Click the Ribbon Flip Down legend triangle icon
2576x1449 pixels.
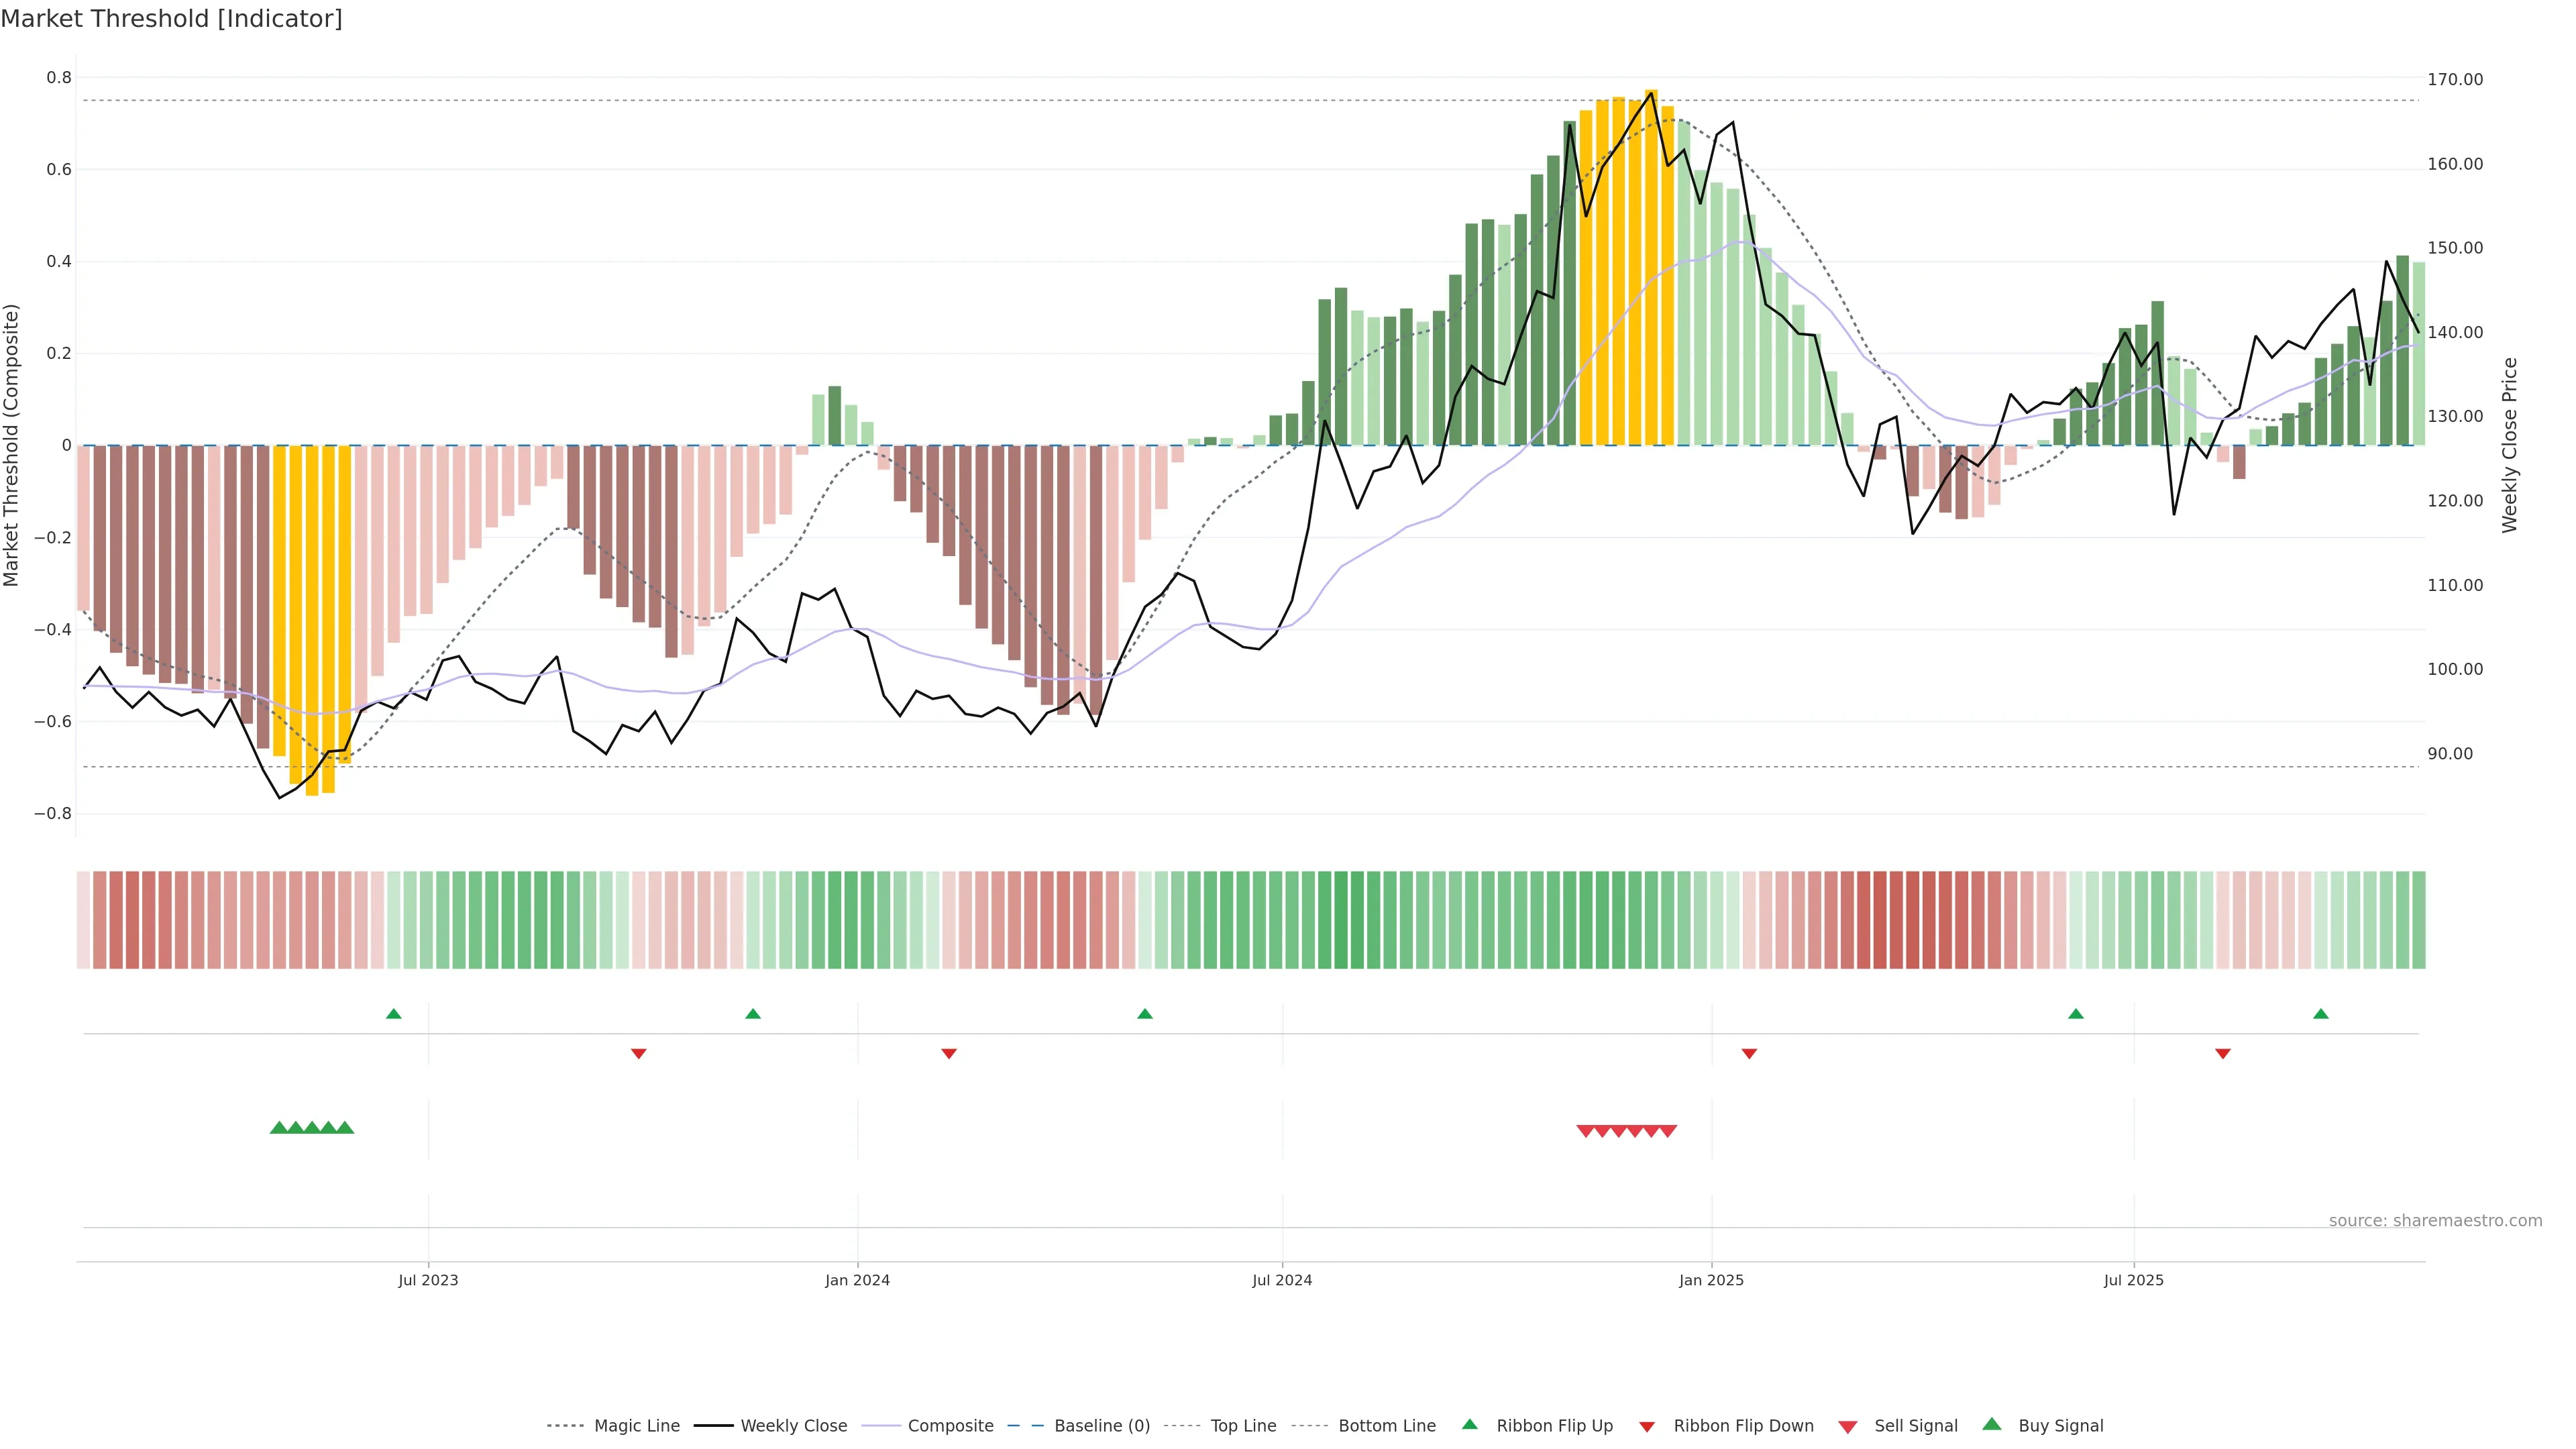[1646, 1426]
